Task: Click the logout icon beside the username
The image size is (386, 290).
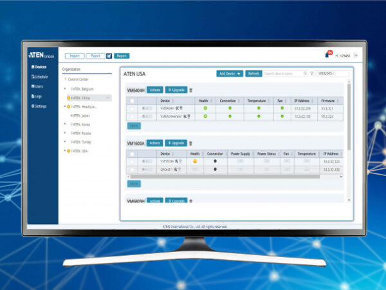Action: (x=356, y=55)
